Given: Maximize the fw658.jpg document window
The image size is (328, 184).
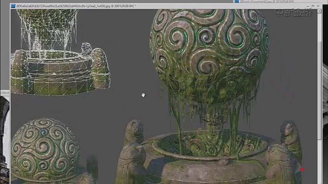Looking at the screenshot, I should (313, 6).
